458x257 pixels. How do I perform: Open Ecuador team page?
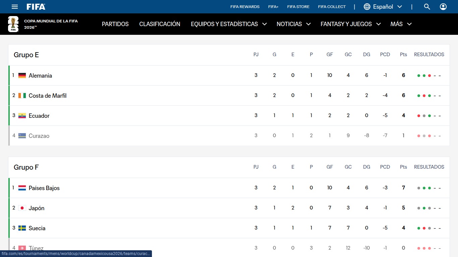(x=39, y=116)
